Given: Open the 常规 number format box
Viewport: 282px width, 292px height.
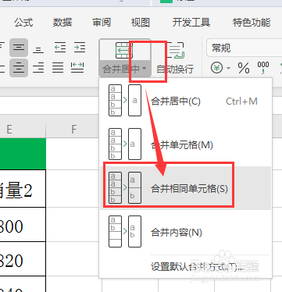Looking at the screenshot, I should pos(245,48).
